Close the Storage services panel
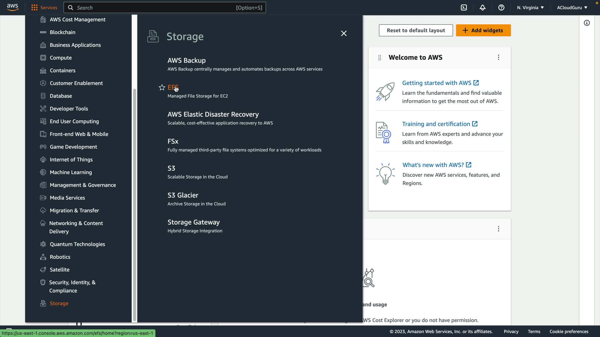This screenshot has width=600, height=337. click(344, 33)
